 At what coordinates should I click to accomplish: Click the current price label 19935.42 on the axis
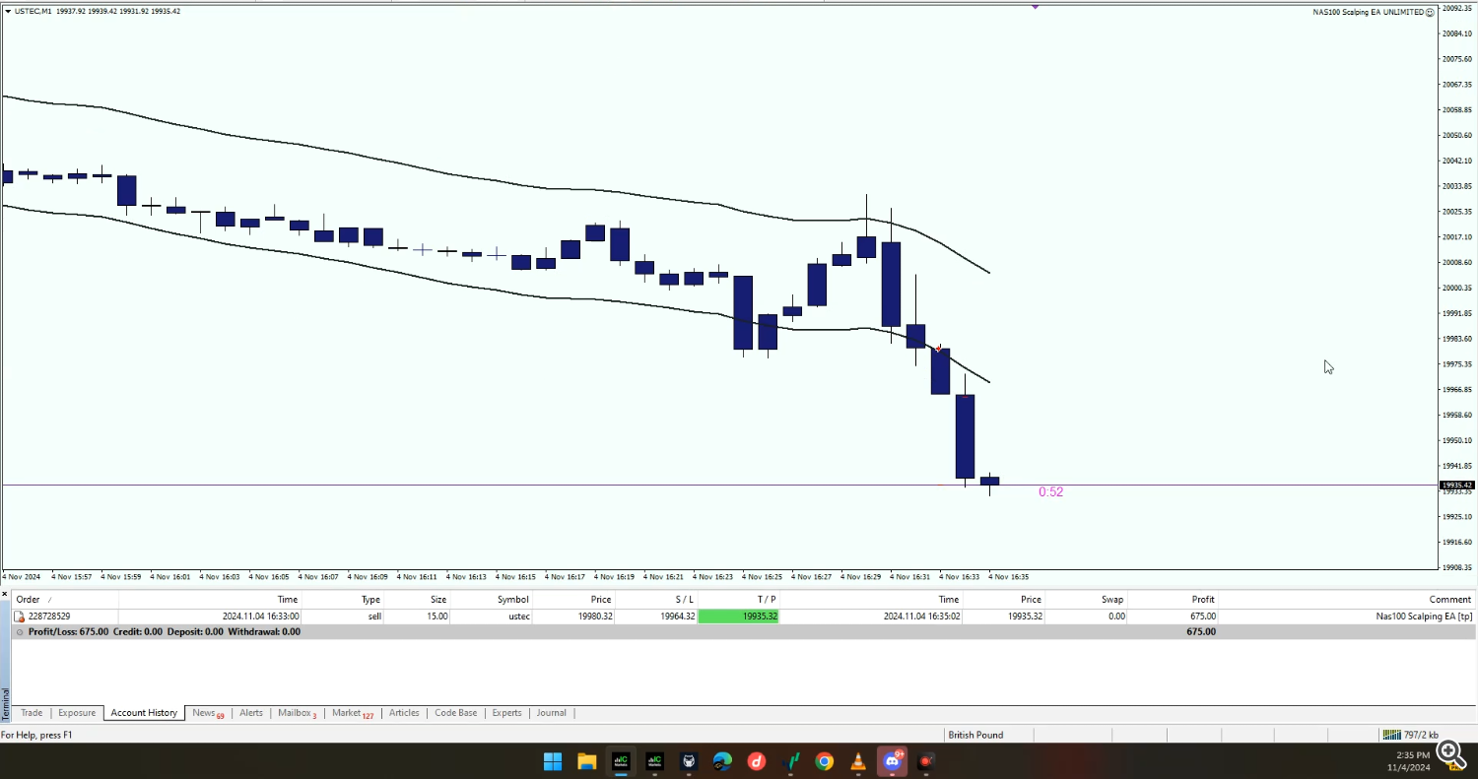click(x=1456, y=485)
